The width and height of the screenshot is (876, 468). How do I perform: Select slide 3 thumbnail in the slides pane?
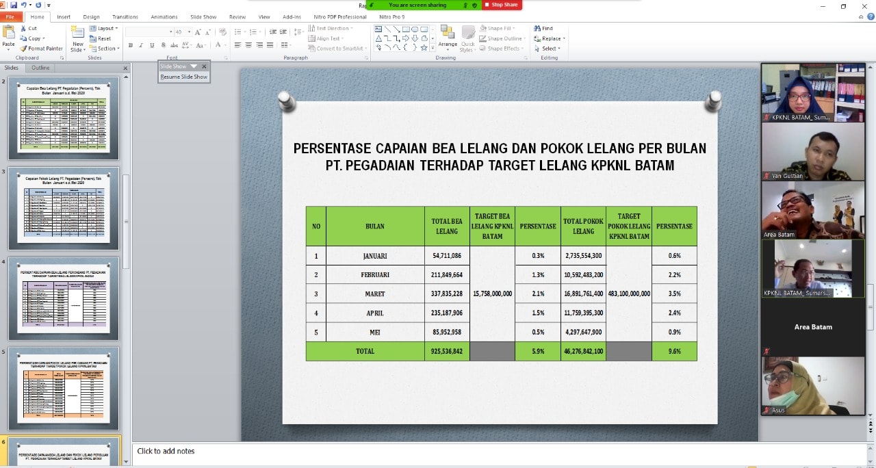[63, 209]
